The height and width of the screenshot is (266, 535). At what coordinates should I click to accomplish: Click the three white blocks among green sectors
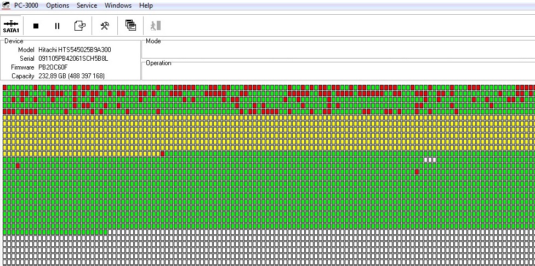(x=430, y=160)
